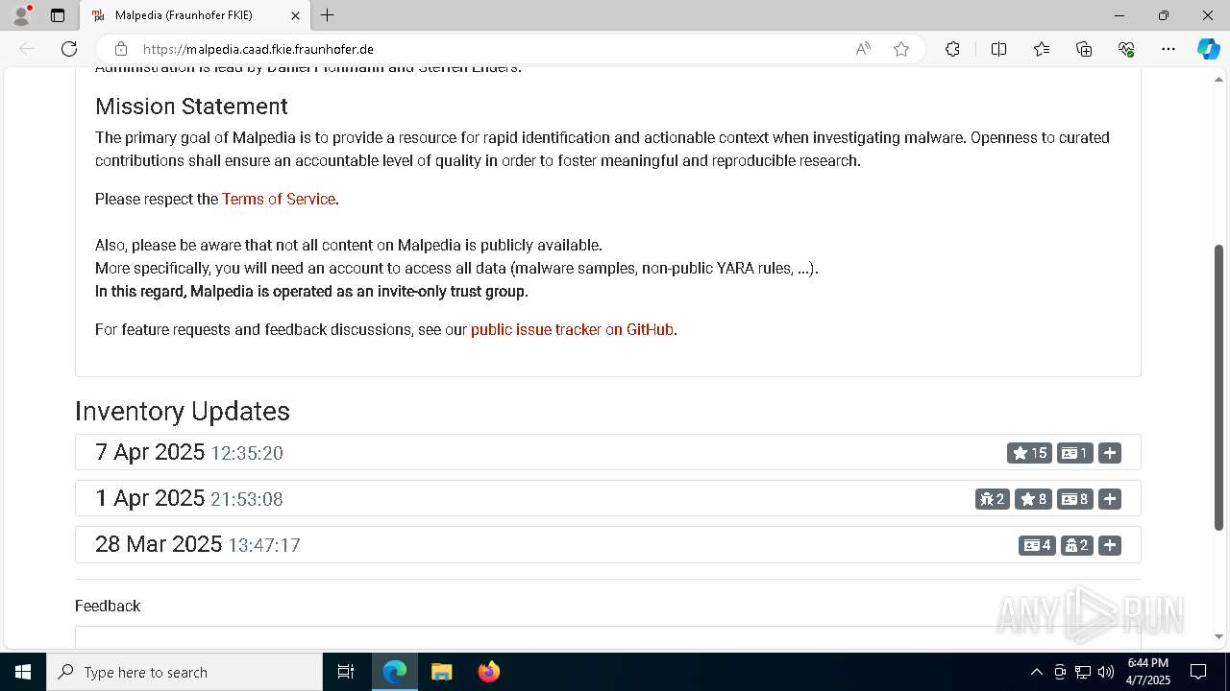Start Read aloud from address bar
The height and width of the screenshot is (691, 1230).
pyautogui.click(x=863, y=49)
